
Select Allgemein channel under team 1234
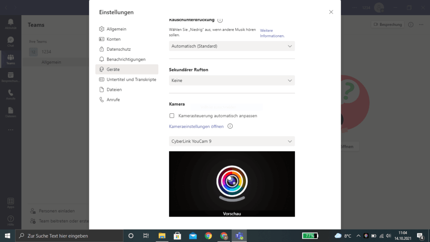(x=51, y=62)
